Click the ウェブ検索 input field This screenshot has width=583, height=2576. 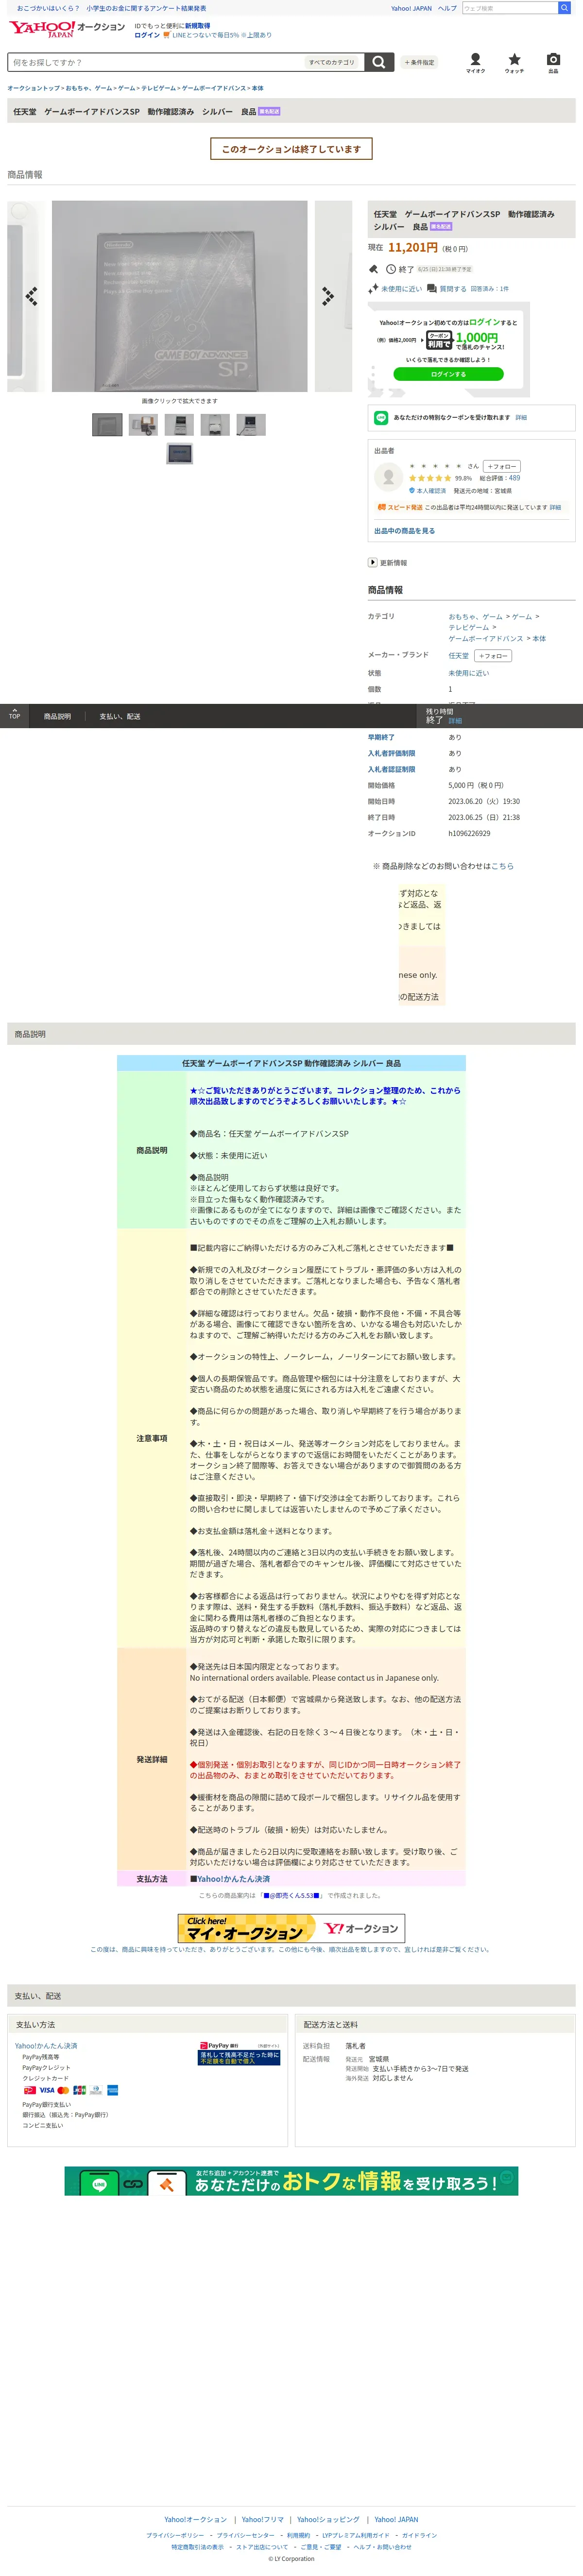[x=509, y=8]
